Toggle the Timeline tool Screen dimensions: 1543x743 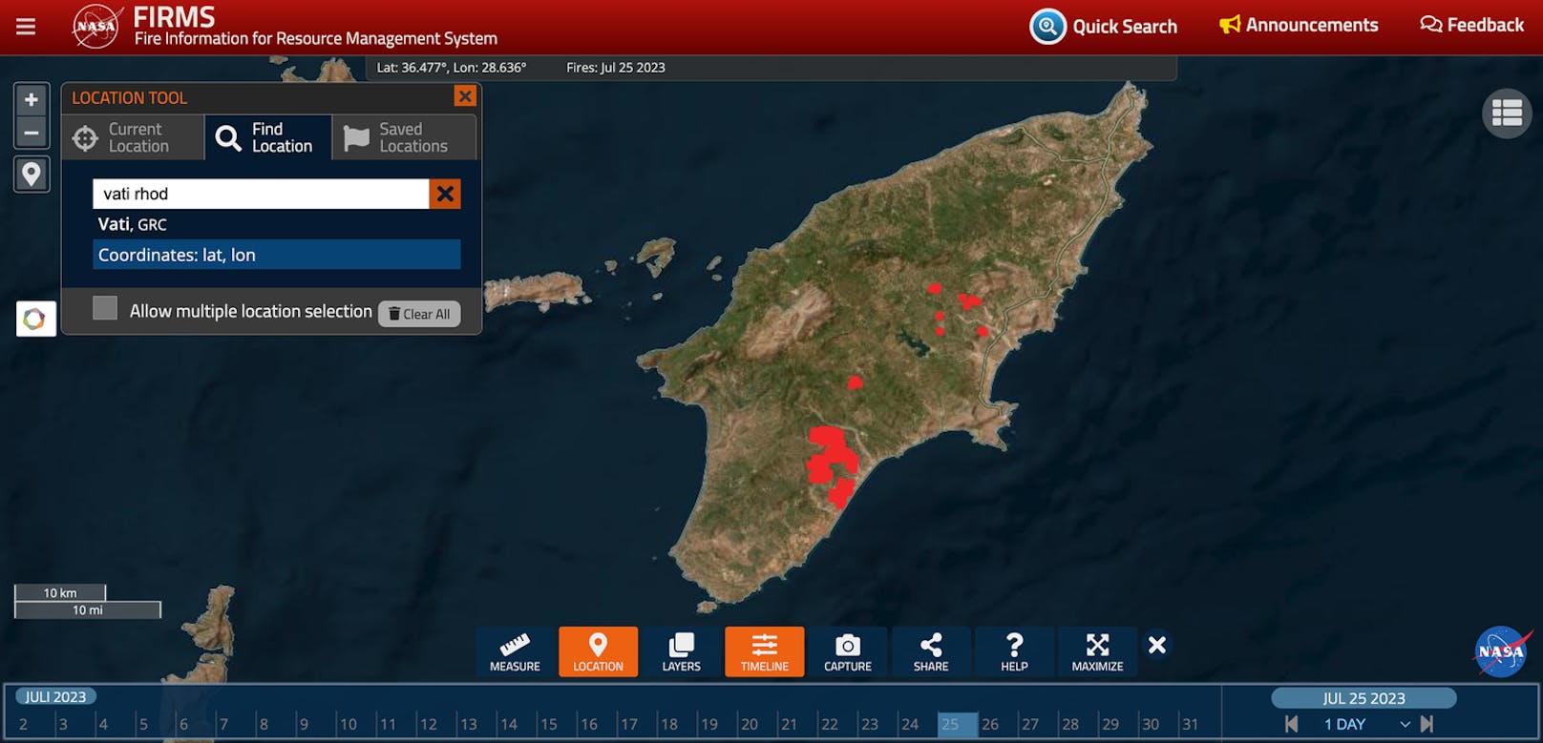pos(765,651)
